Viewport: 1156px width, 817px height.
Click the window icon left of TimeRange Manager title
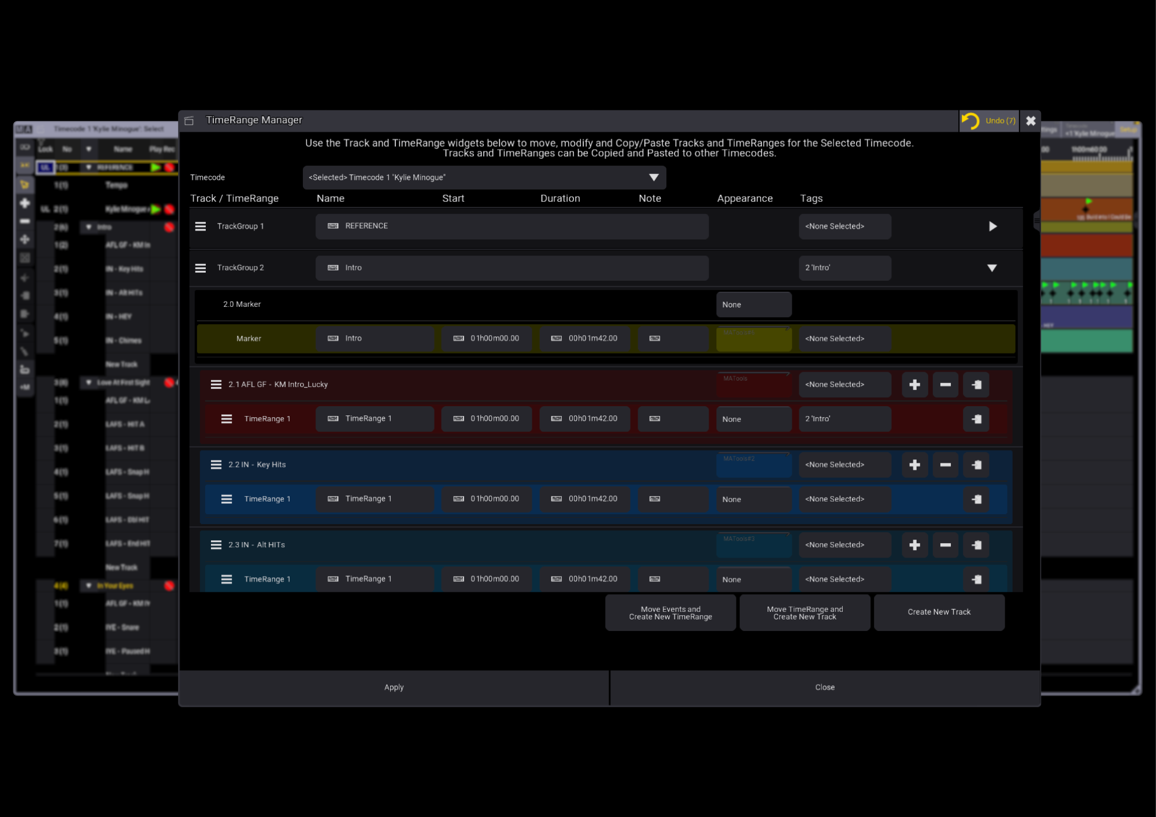(189, 121)
